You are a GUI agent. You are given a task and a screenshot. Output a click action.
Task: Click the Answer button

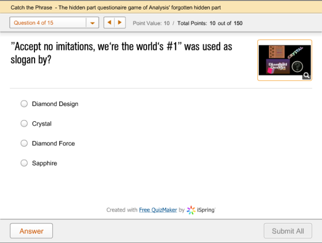pyautogui.click(x=31, y=231)
